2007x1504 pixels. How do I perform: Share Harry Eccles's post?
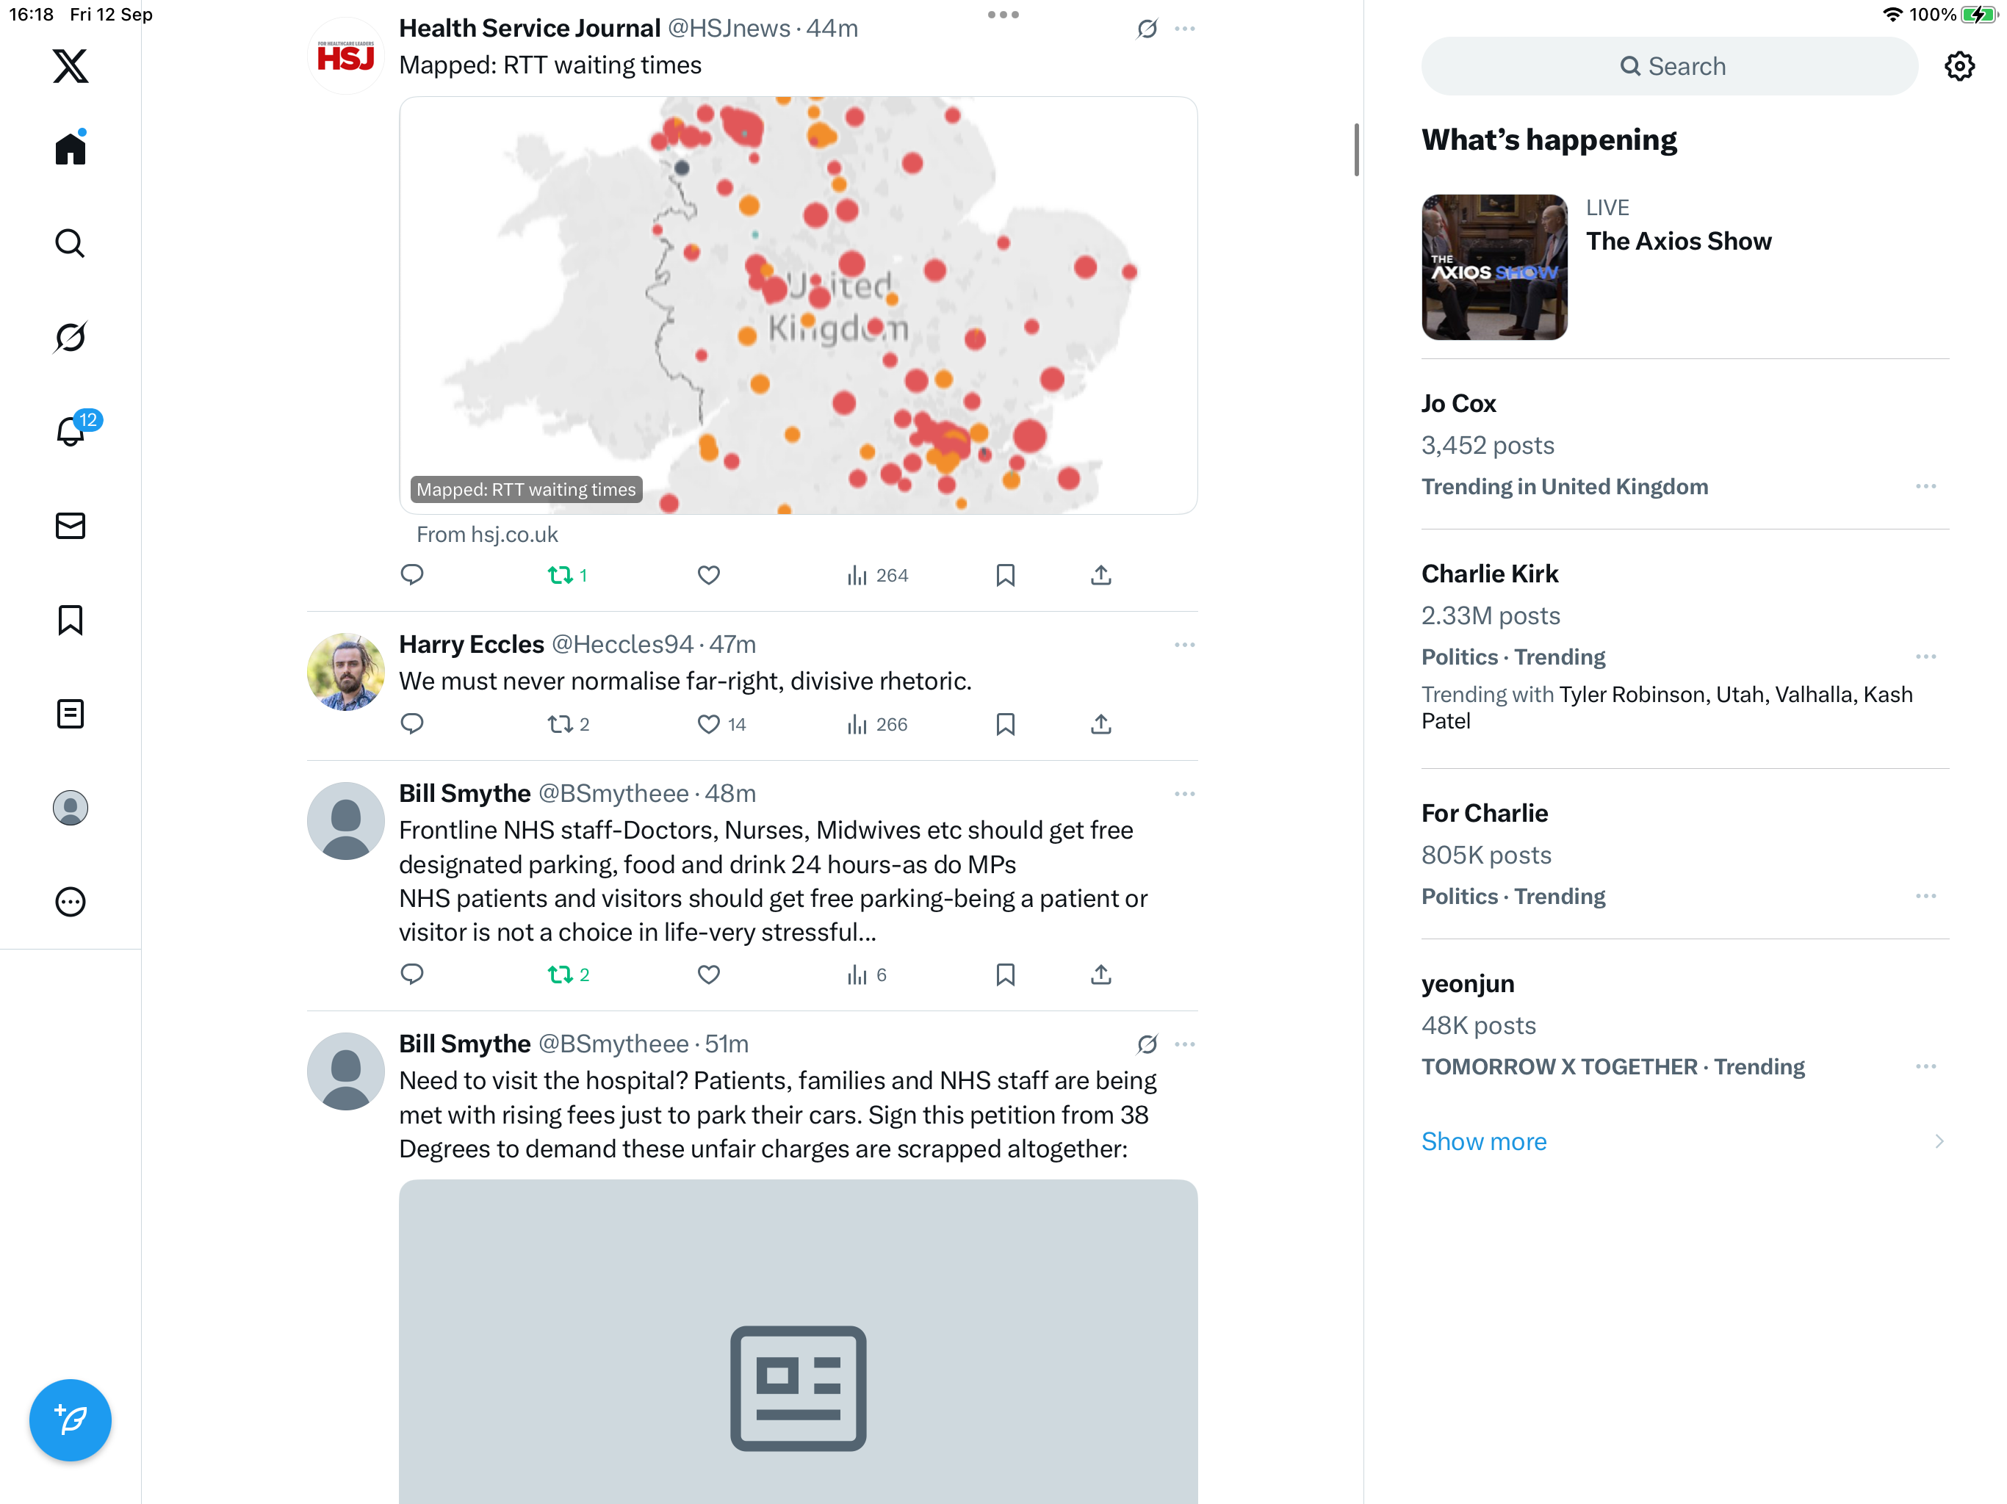click(x=1100, y=724)
